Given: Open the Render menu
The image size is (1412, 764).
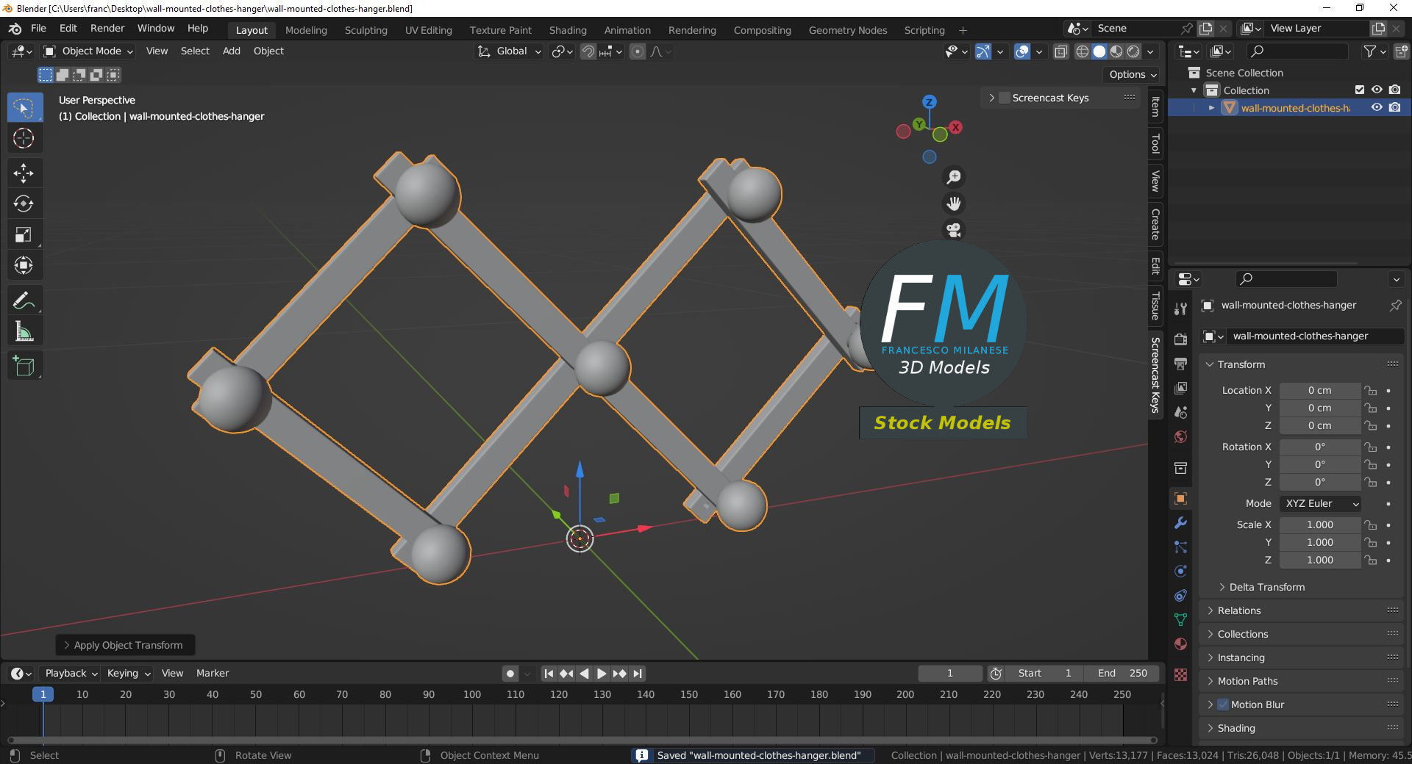Looking at the screenshot, I should coord(107,28).
